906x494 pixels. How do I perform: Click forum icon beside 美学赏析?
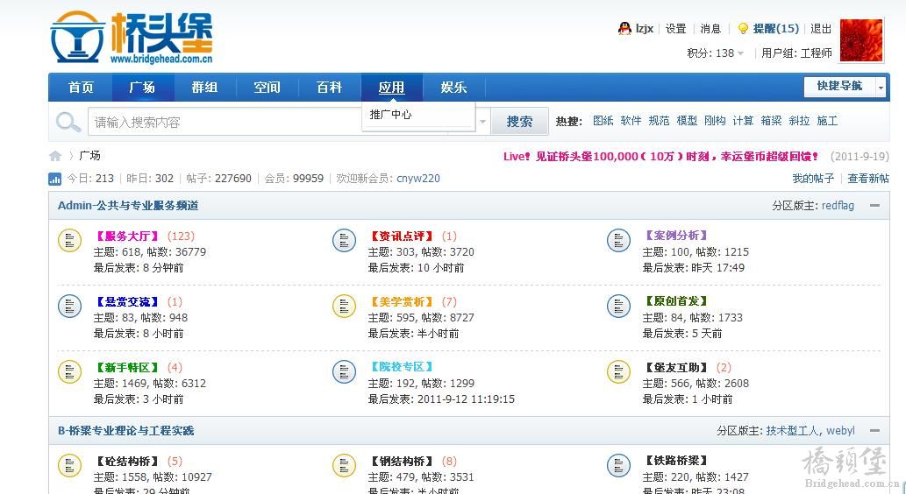[345, 307]
